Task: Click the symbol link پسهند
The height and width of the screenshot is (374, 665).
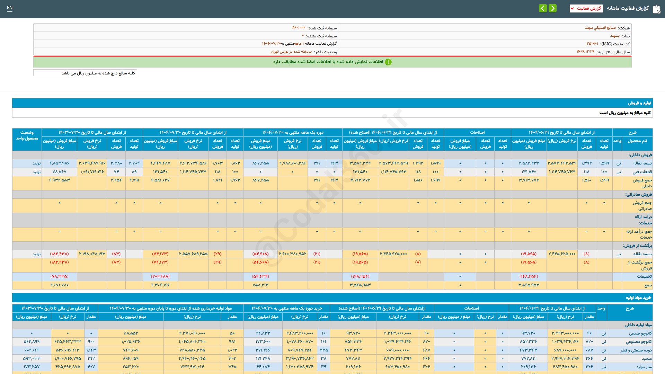Action: pyautogui.click(x=615, y=36)
